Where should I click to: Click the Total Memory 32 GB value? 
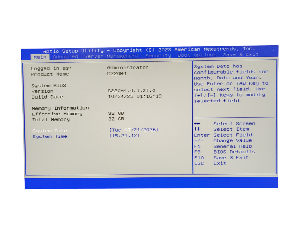(x=116, y=119)
